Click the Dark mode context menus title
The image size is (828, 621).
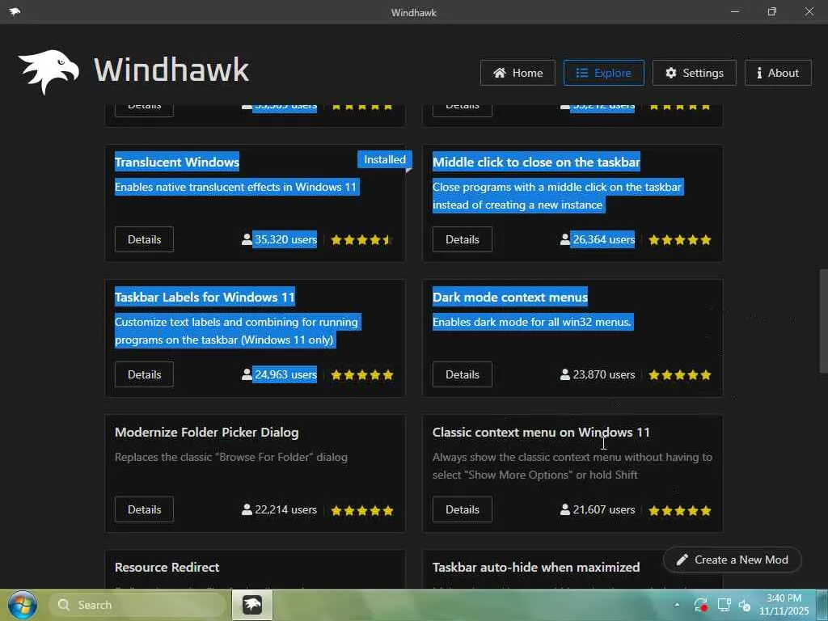(510, 298)
